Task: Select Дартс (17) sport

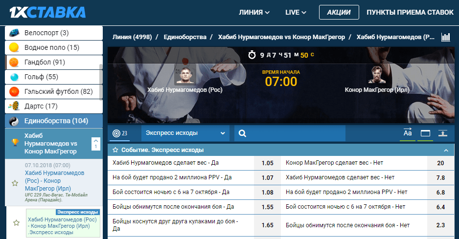Action: coord(54,106)
